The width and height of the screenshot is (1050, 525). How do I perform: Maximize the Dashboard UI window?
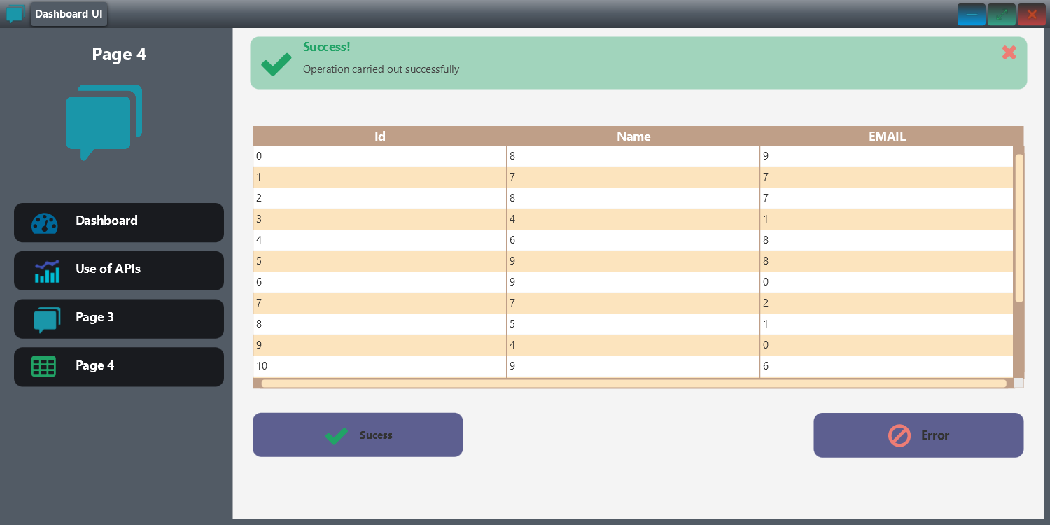[1002, 15]
